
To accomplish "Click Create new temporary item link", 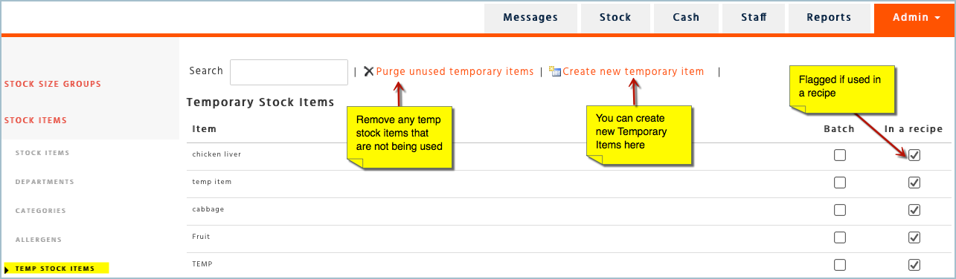I will click(633, 72).
